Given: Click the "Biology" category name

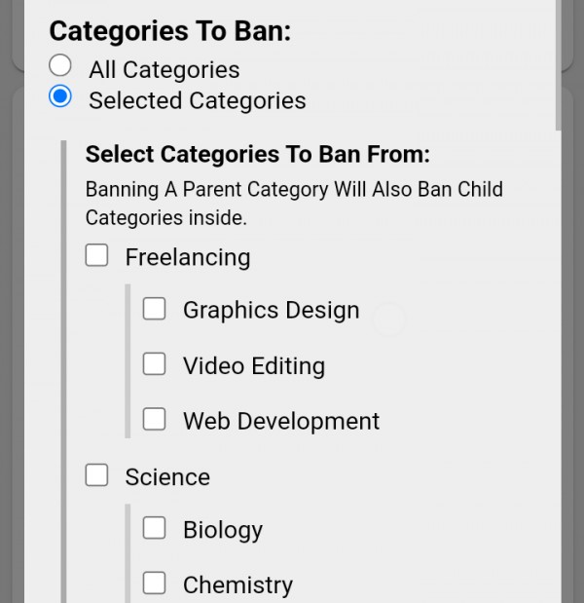Looking at the screenshot, I should point(222,530).
